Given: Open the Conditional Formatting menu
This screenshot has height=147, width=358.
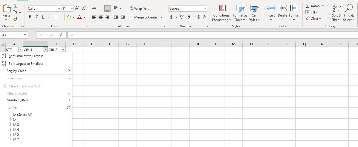Looking at the screenshot, I should click(x=222, y=13).
